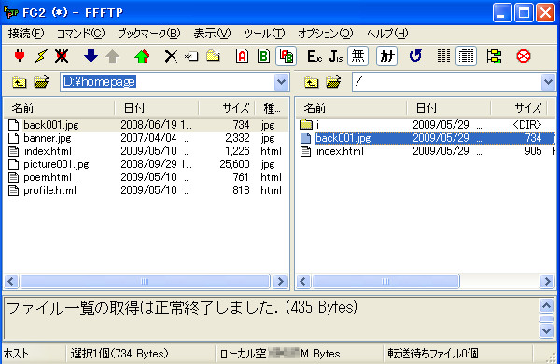Click the gray Upload arrow icon
Screen dimensions: 560x364
113,56
